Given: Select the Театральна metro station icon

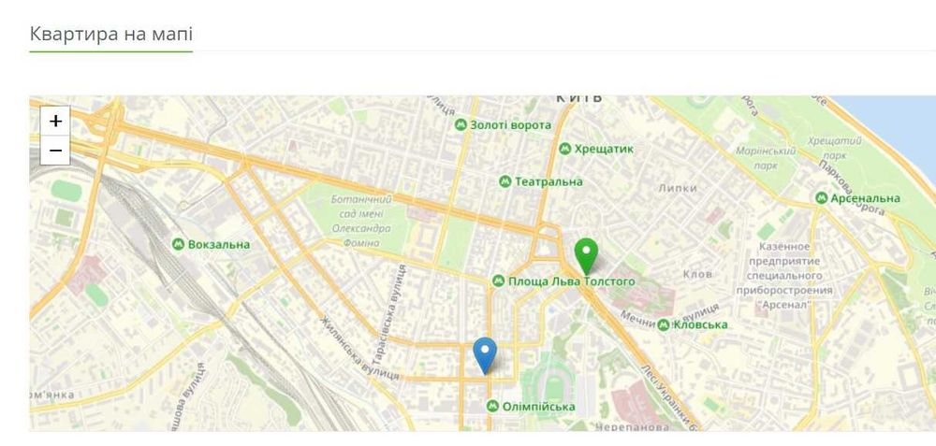Looking at the screenshot, I should tap(505, 181).
